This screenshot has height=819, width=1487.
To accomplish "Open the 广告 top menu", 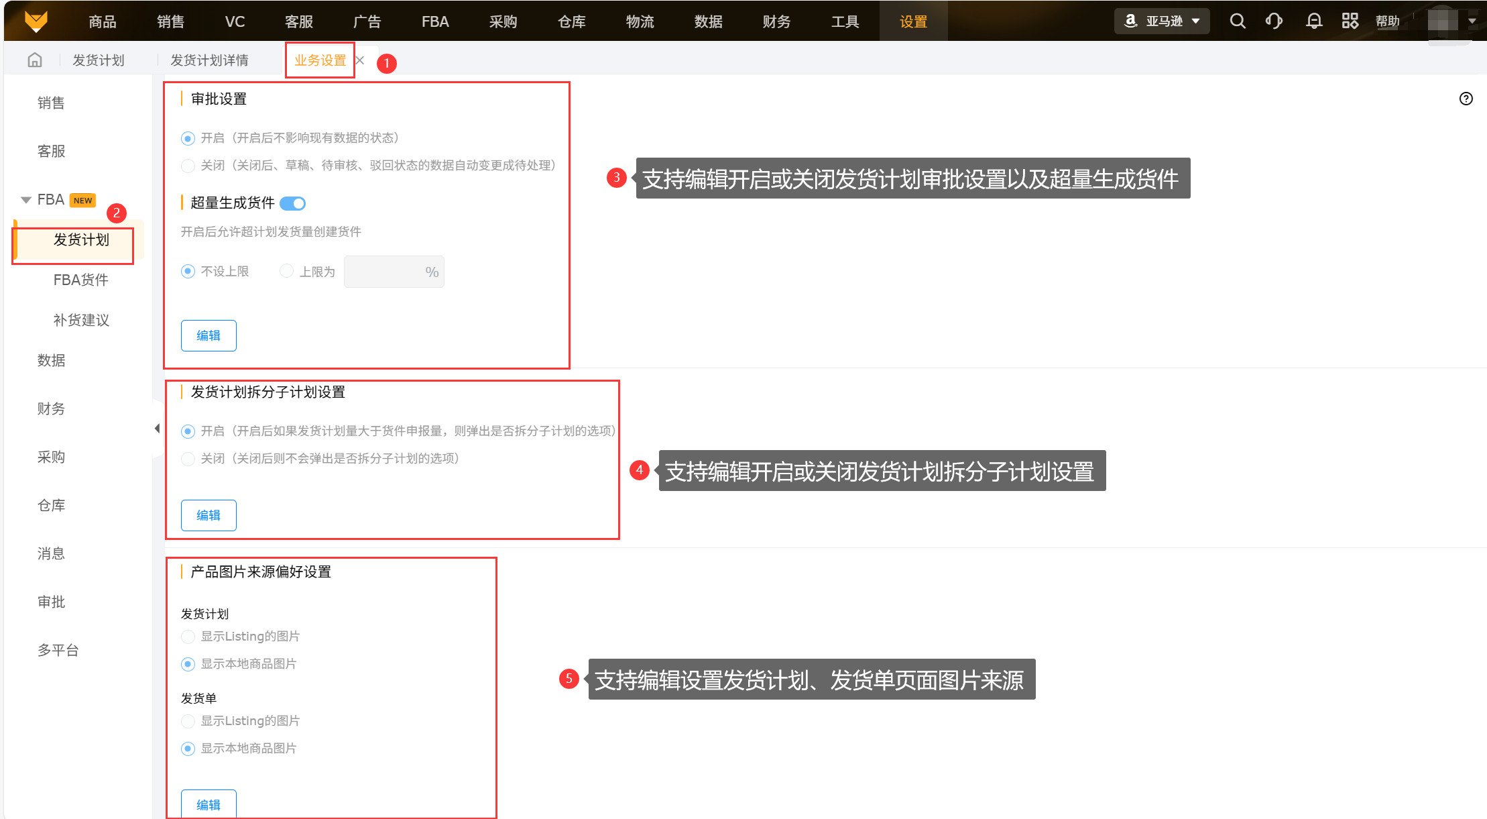I will click(x=367, y=21).
